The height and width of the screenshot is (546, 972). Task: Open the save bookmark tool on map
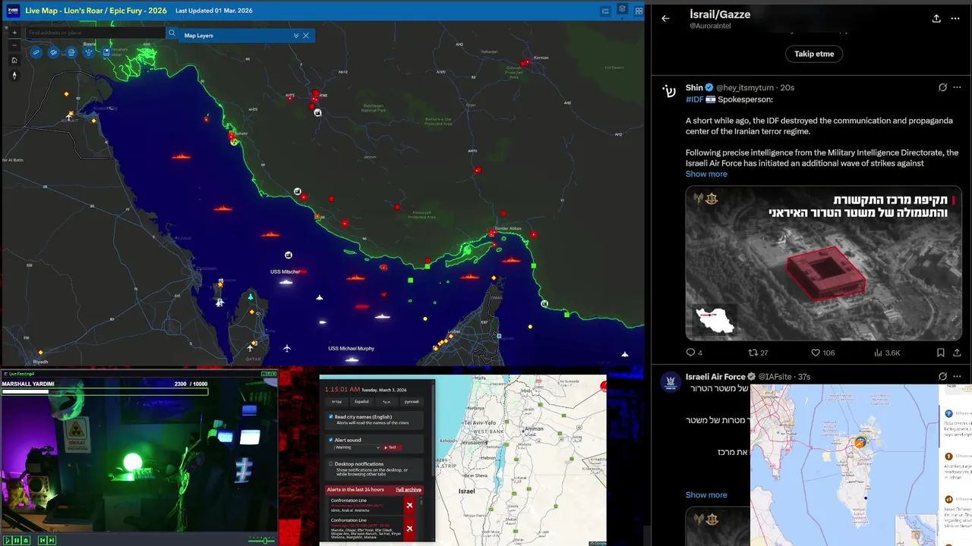(x=106, y=52)
